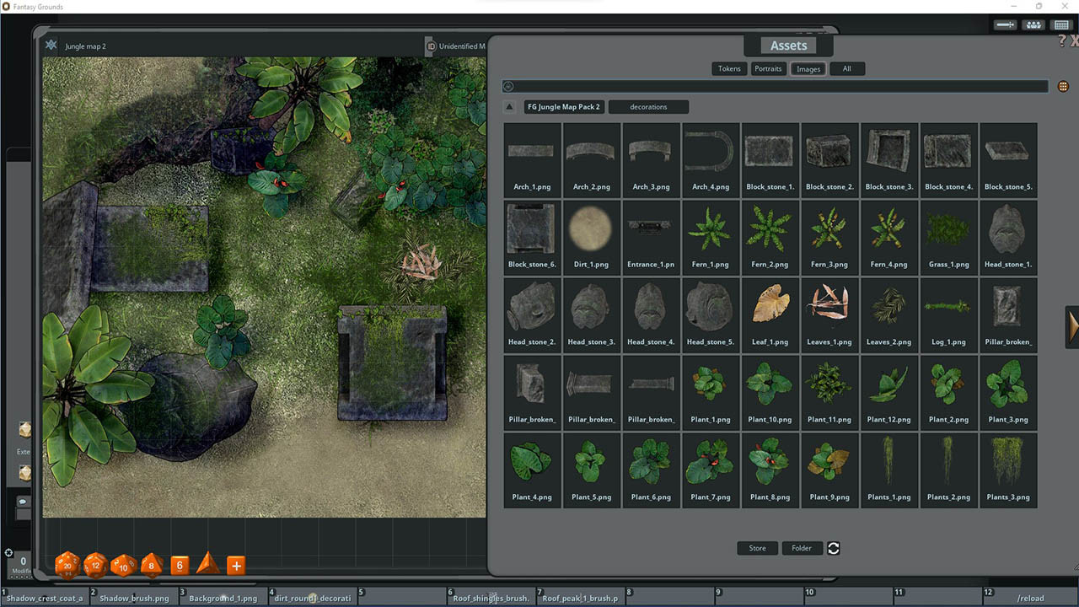Go up one folder level arrow
The height and width of the screenshot is (607, 1079).
click(x=509, y=107)
